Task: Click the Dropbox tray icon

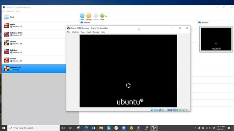Action: point(214,128)
